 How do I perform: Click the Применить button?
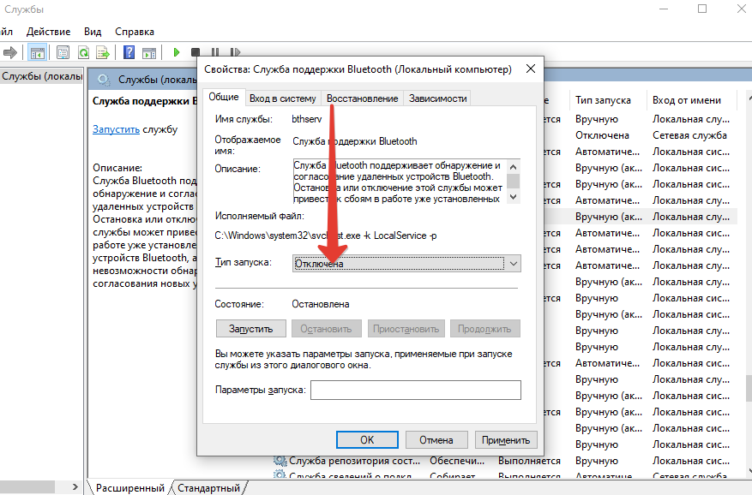click(505, 438)
